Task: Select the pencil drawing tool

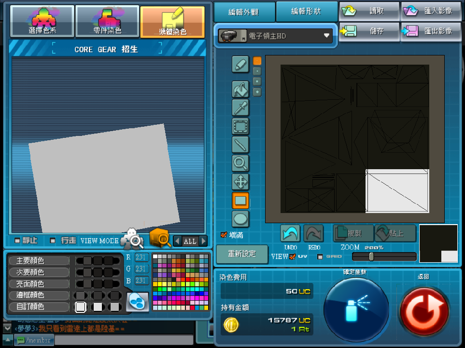Action: [x=240, y=64]
